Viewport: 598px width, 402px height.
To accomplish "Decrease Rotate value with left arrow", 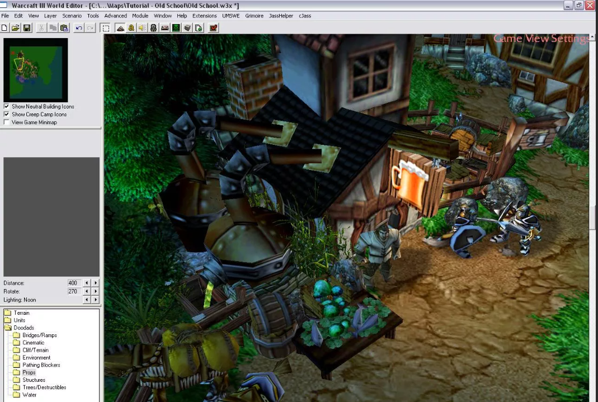I will 87,291.
